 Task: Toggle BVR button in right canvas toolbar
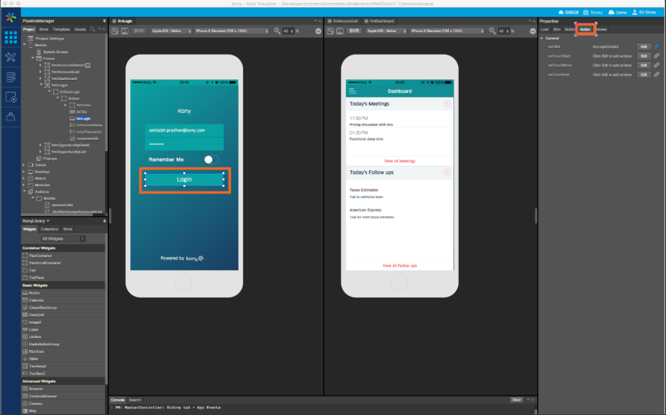354,31
